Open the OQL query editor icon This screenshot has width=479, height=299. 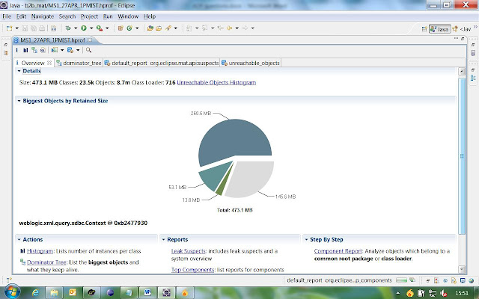point(43,50)
